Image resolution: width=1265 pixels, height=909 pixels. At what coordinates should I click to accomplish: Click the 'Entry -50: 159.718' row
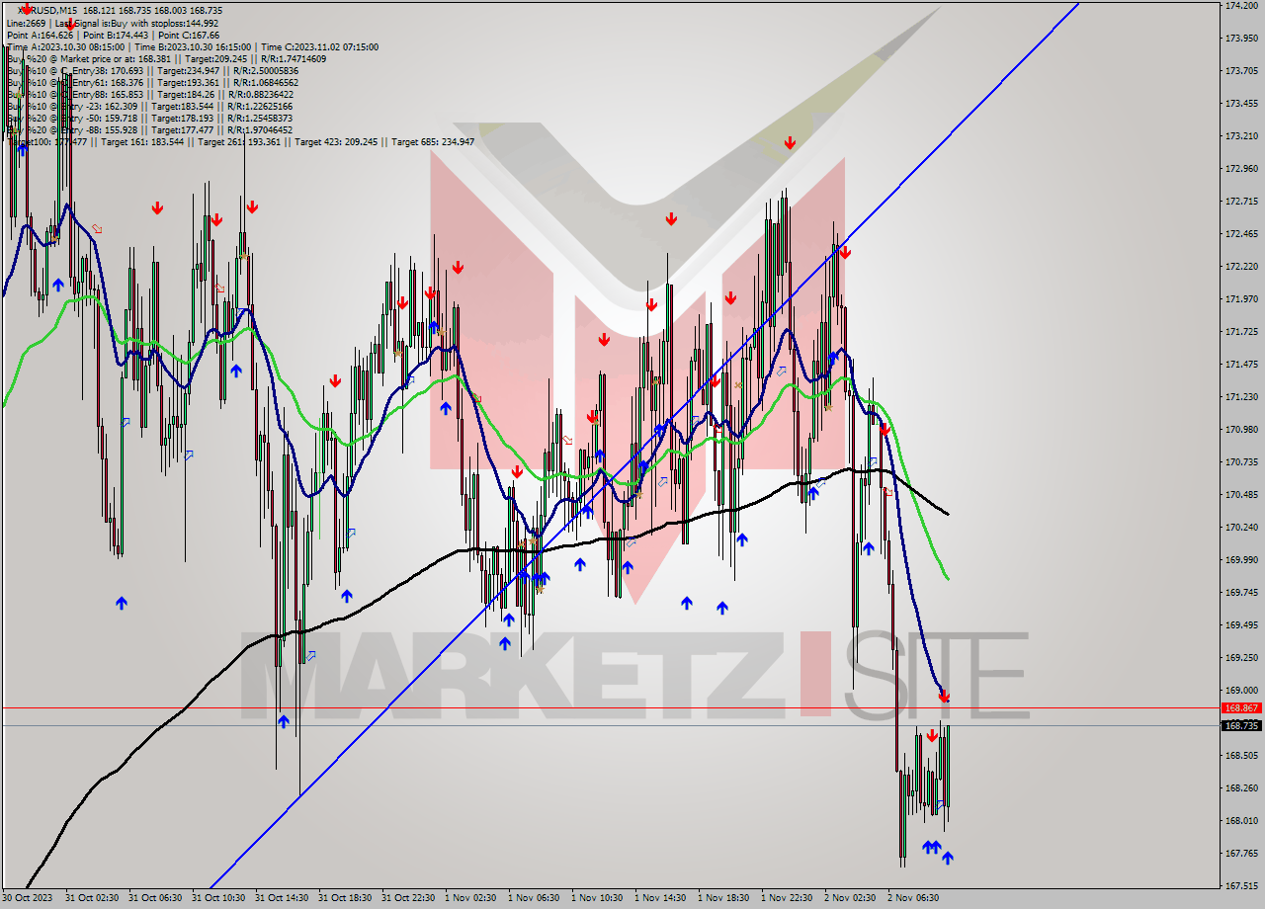tap(150, 118)
